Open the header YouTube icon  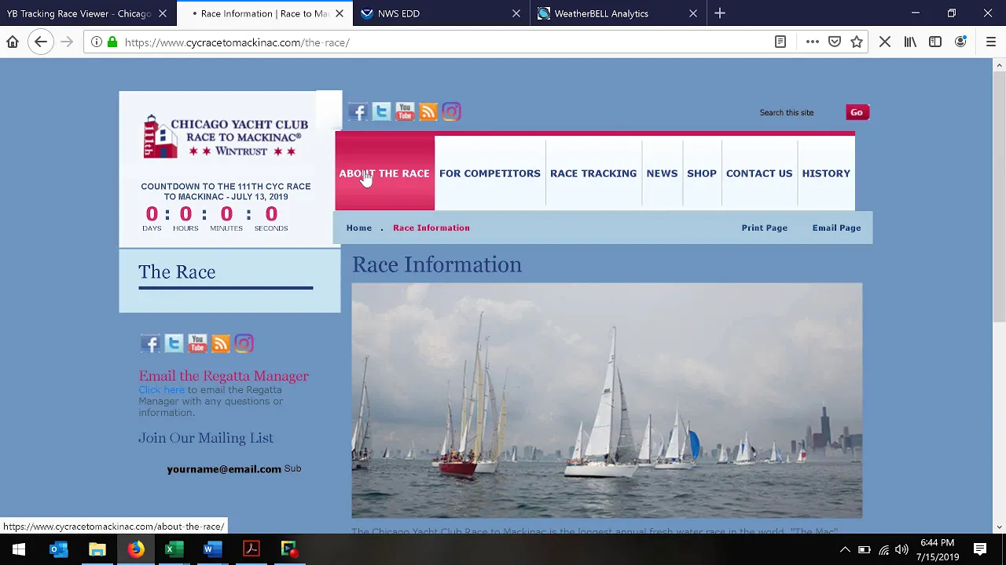coord(405,112)
